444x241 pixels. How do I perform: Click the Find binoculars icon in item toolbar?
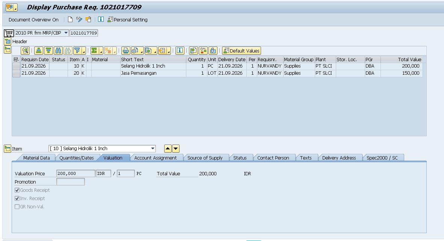[x=58, y=51]
